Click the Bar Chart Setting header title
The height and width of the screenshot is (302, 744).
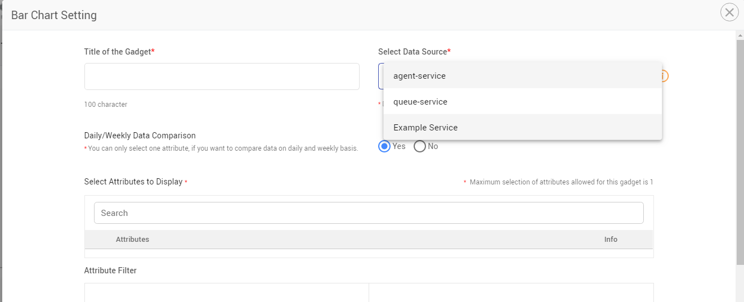tap(54, 15)
